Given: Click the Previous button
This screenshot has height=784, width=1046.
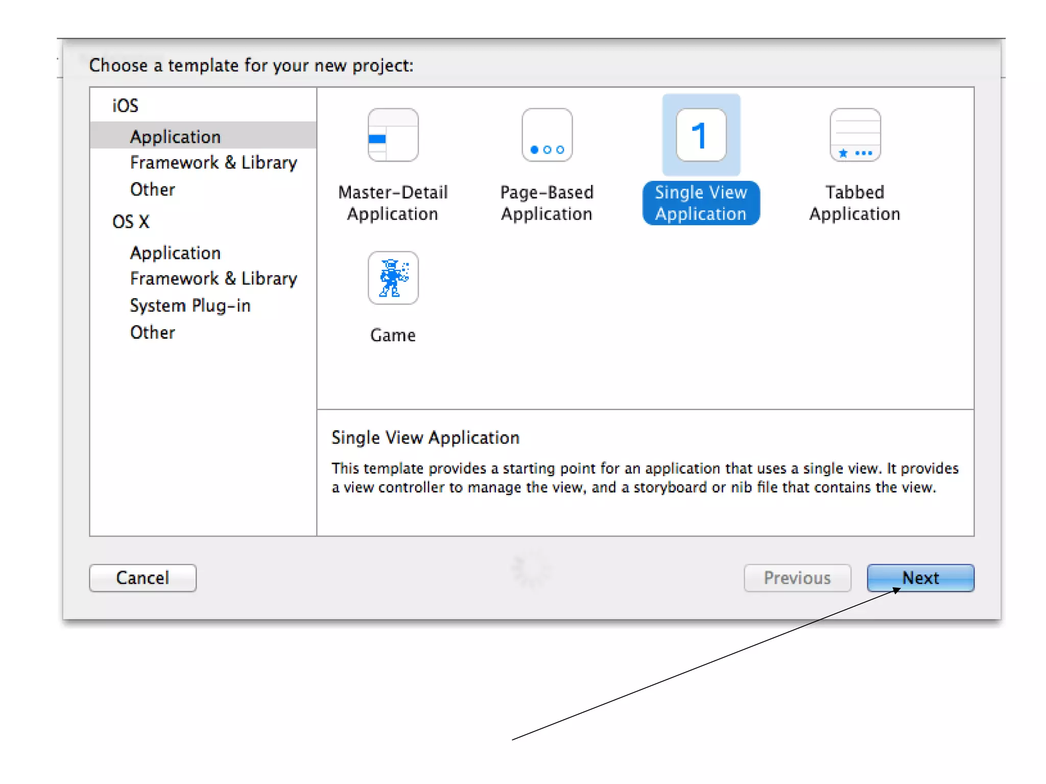Looking at the screenshot, I should coord(797,578).
